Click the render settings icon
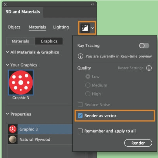 click(85, 28)
